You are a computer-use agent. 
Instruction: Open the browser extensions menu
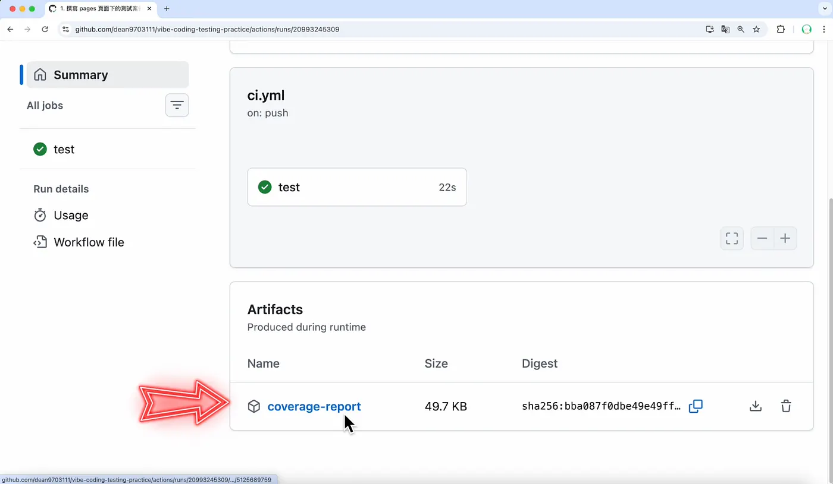[781, 29]
